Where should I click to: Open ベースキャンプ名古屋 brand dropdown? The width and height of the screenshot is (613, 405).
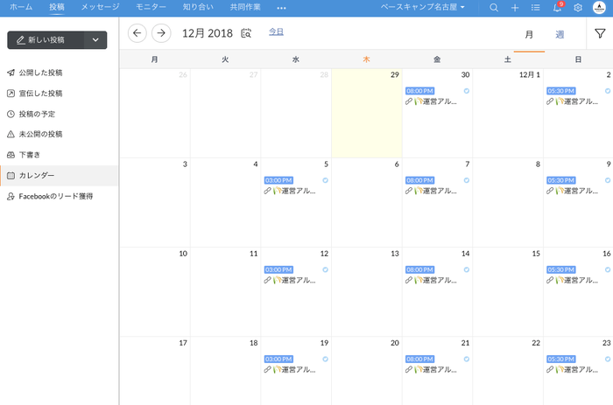(x=423, y=7)
